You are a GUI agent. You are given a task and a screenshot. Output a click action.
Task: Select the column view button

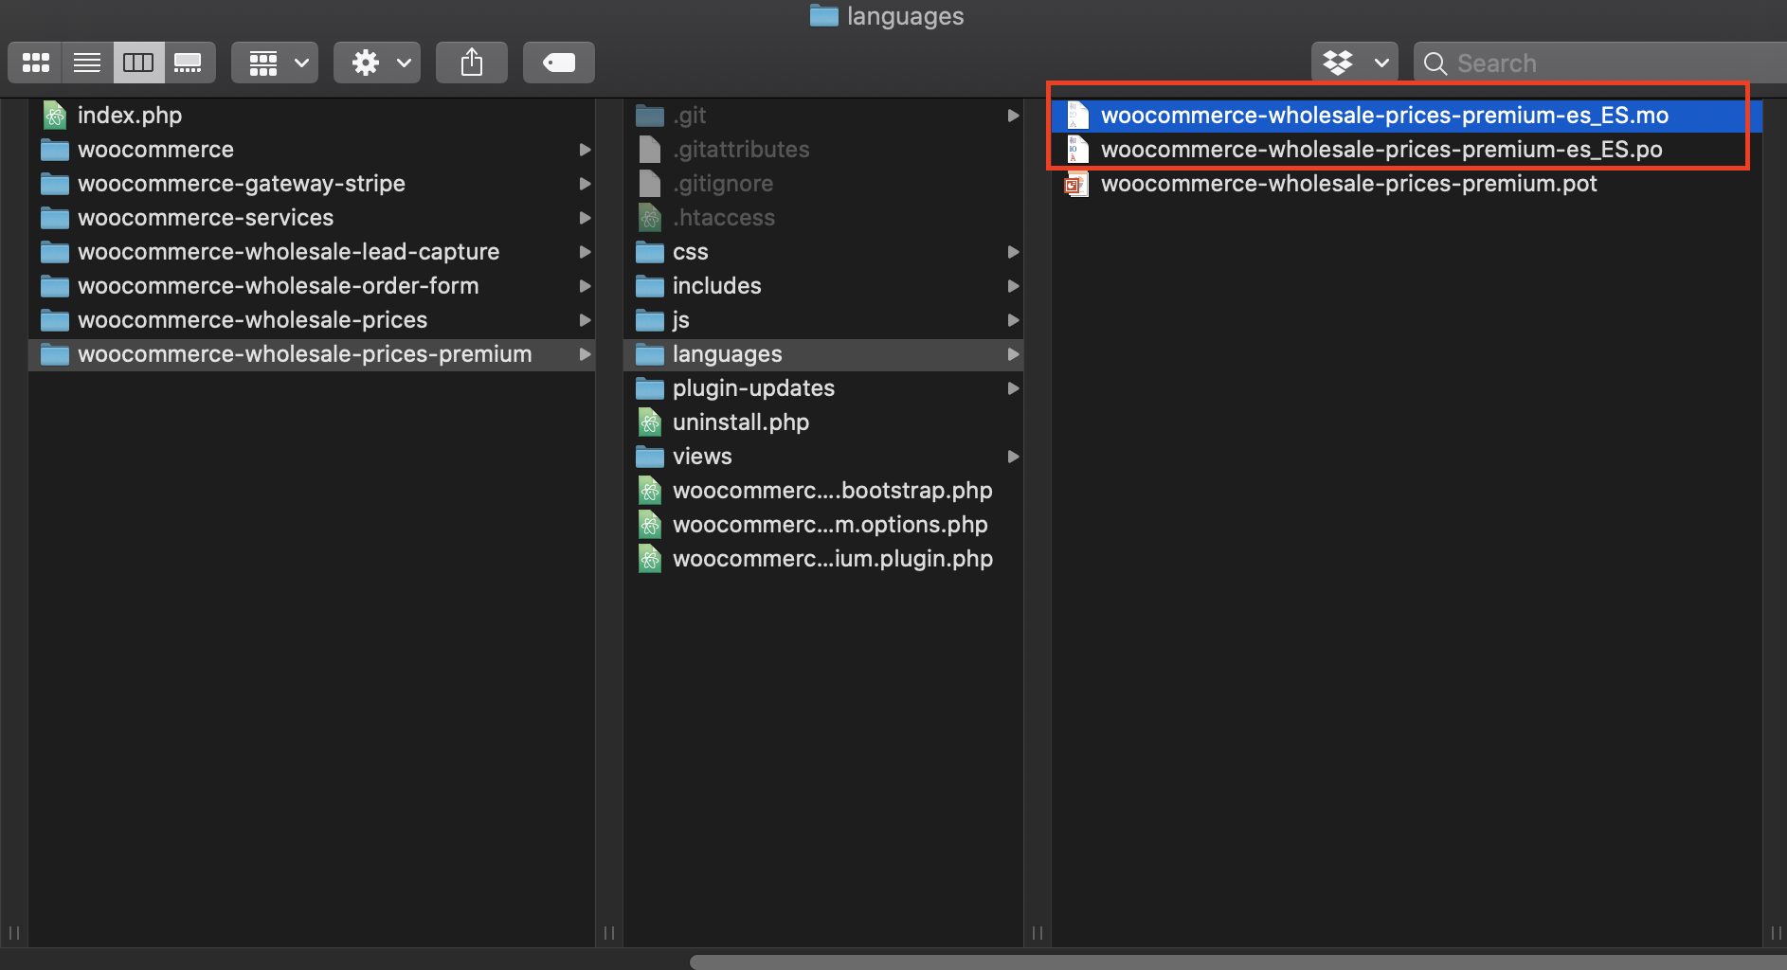(138, 63)
